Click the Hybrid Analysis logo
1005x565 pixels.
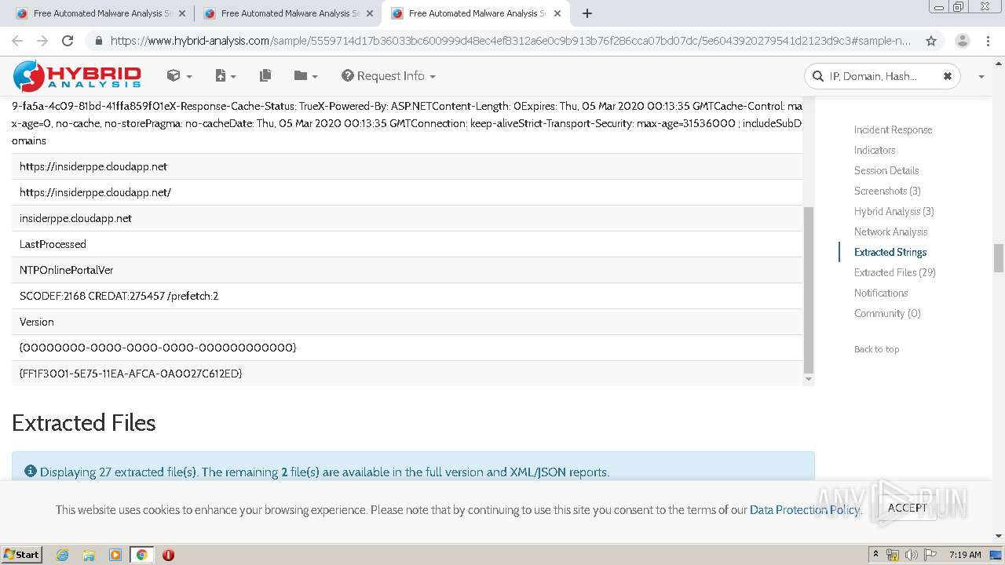point(77,75)
